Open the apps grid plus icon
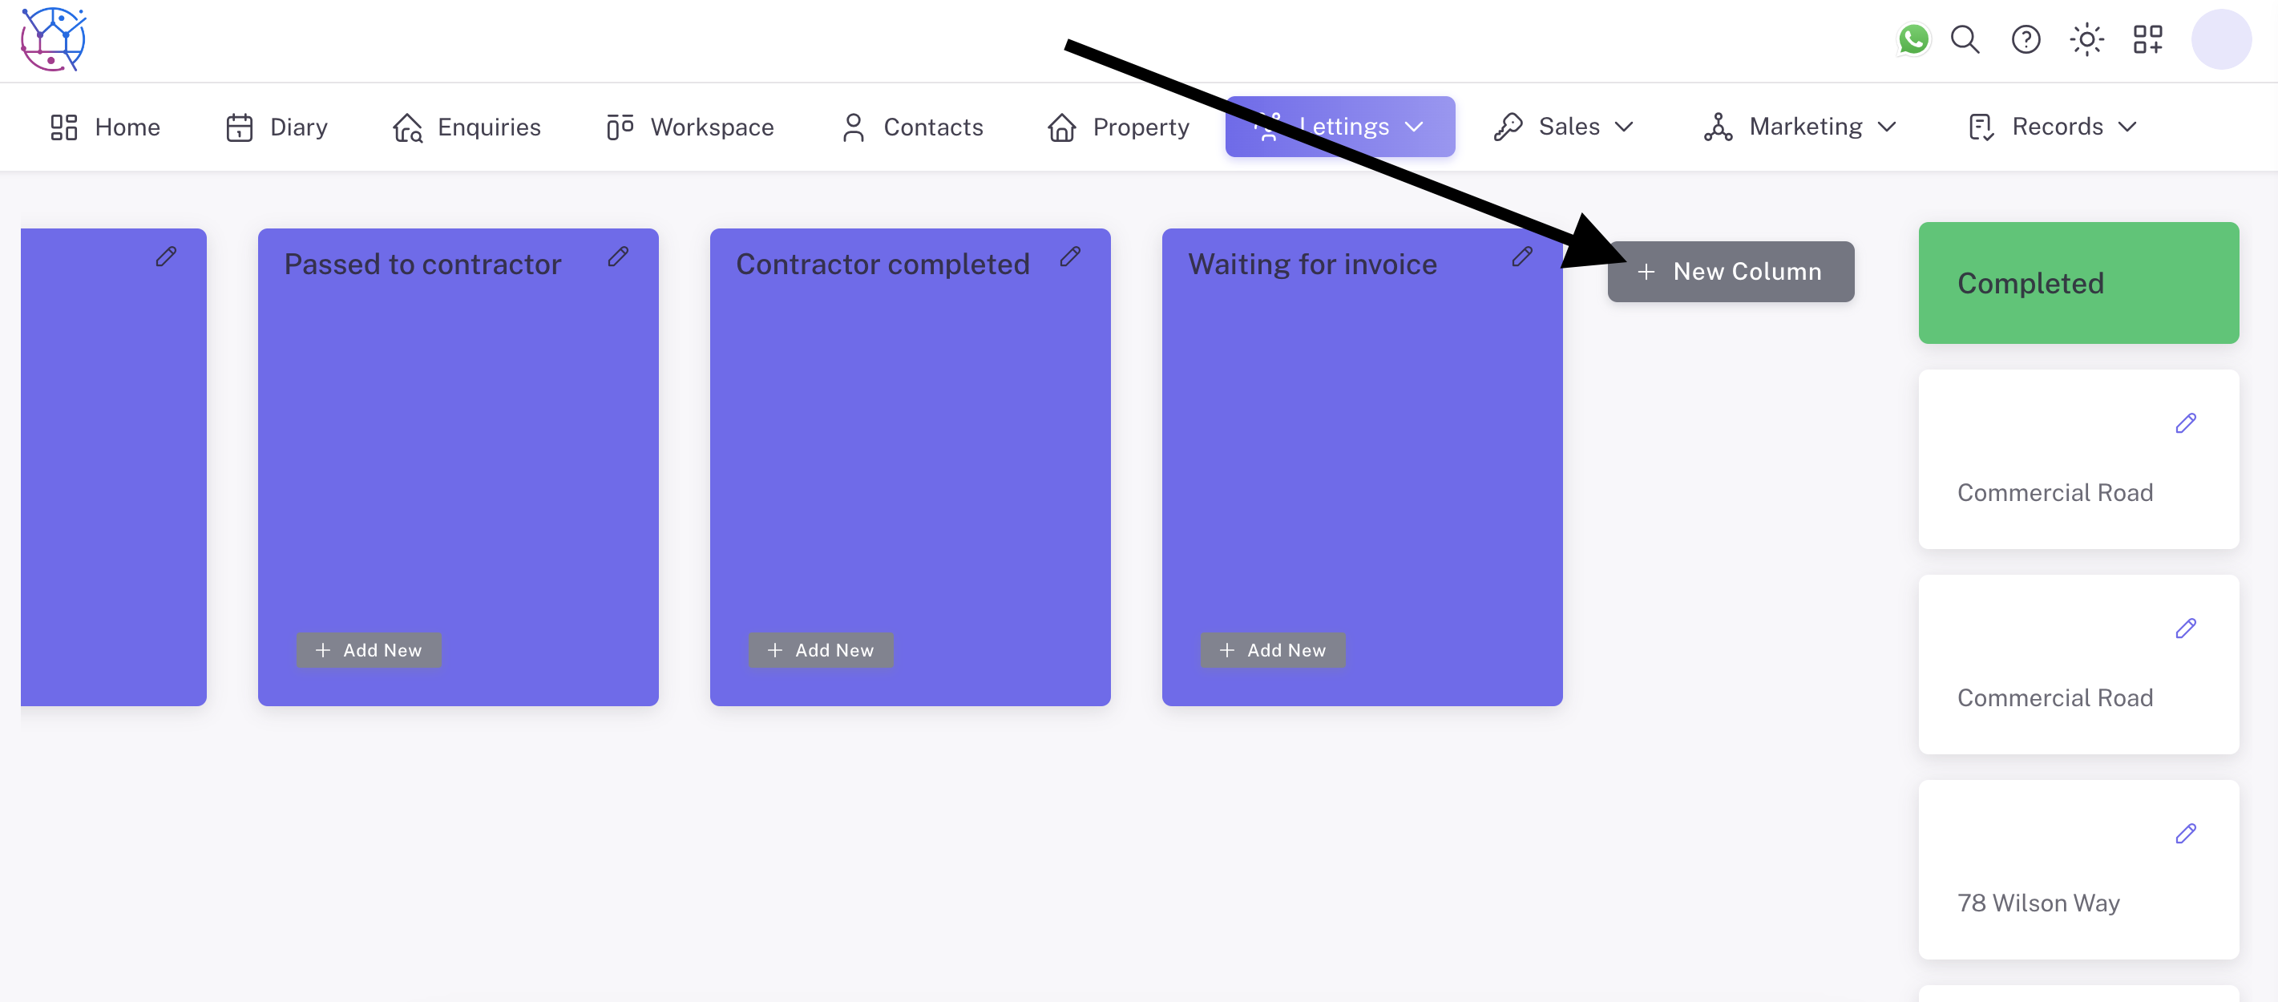The width and height of the screenshot is (2278, 1002). (2147, 40)
